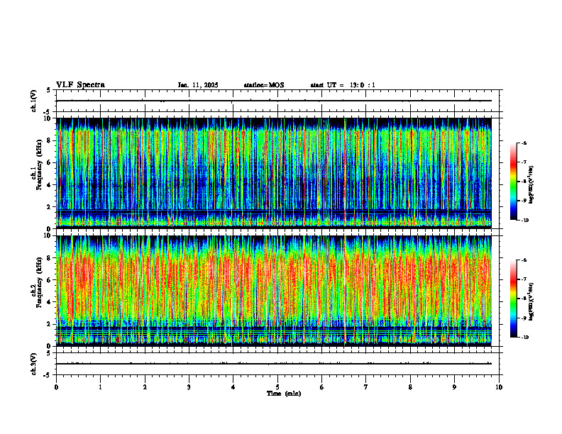Select the "ch.1(V)" waveform axis label
The image size is (562, 434).
33,101
